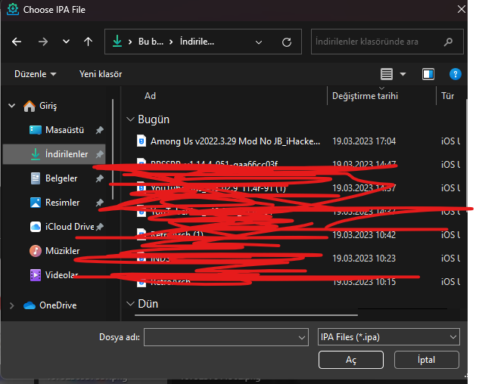The height and width of the screenshot is (384, 479).
Task: Click the forward navigation arrow
Action: coord(43,42)
